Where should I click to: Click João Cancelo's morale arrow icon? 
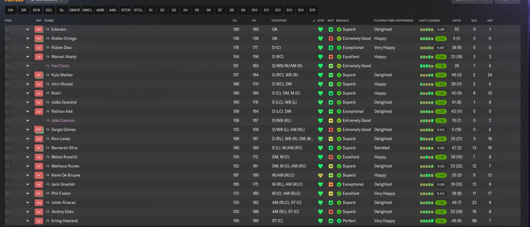click(x=339, y=121)
